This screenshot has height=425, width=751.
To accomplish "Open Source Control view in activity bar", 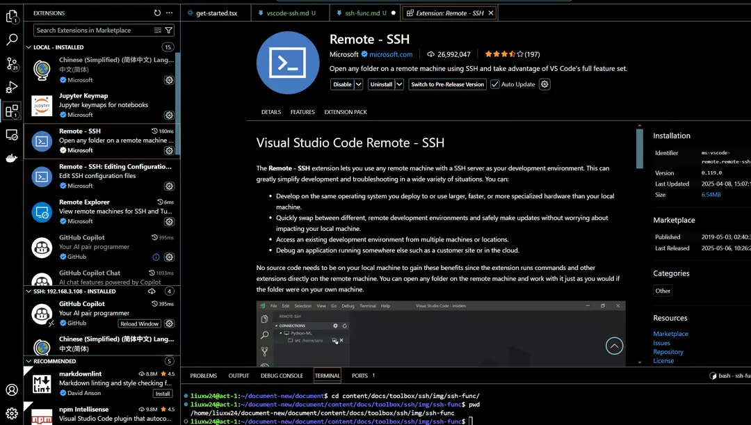I will (12, 64).
